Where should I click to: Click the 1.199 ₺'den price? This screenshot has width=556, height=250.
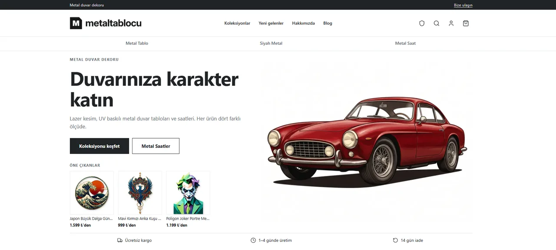pyautogui.click(x=177, y=225)
